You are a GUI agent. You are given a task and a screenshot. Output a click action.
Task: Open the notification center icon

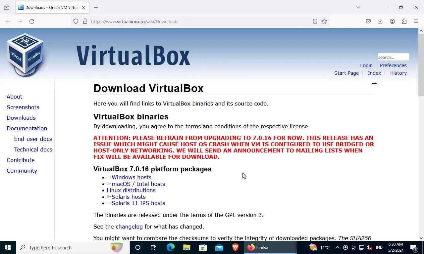point(413,247)
